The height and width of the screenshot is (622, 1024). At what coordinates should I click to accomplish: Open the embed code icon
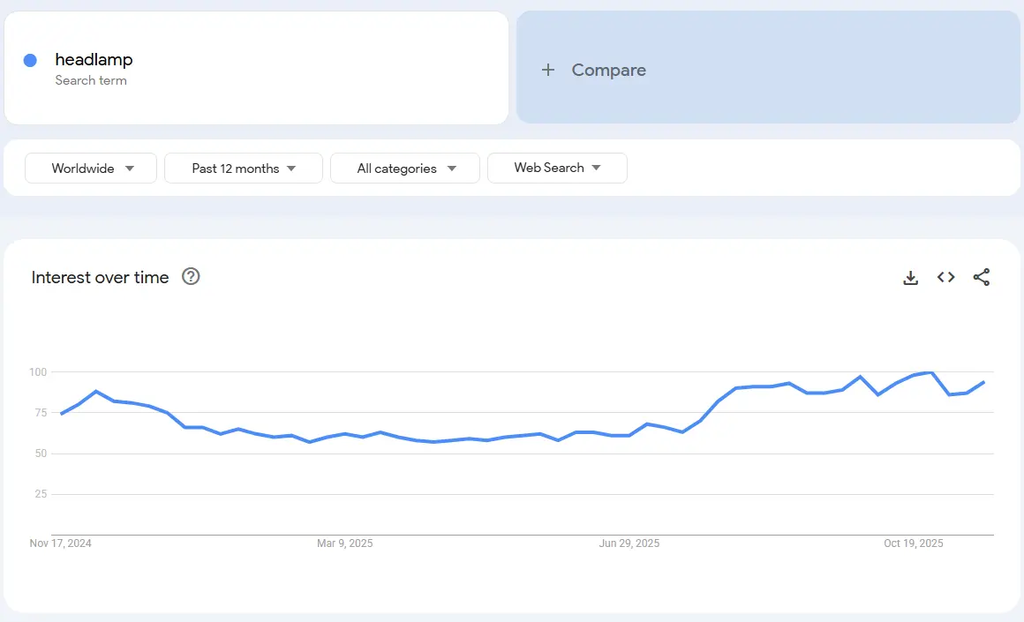pos(946,278)
